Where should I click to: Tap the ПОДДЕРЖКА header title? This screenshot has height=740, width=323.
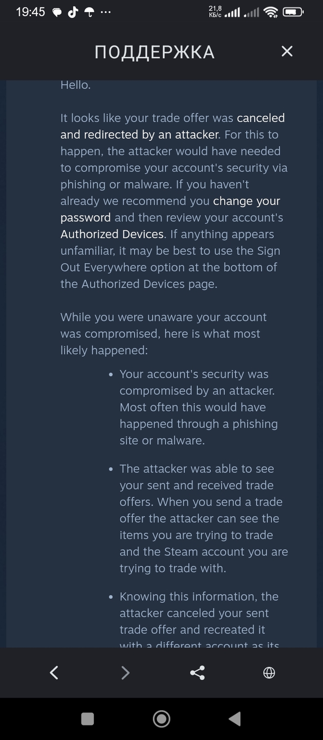(x=155, y=52)
